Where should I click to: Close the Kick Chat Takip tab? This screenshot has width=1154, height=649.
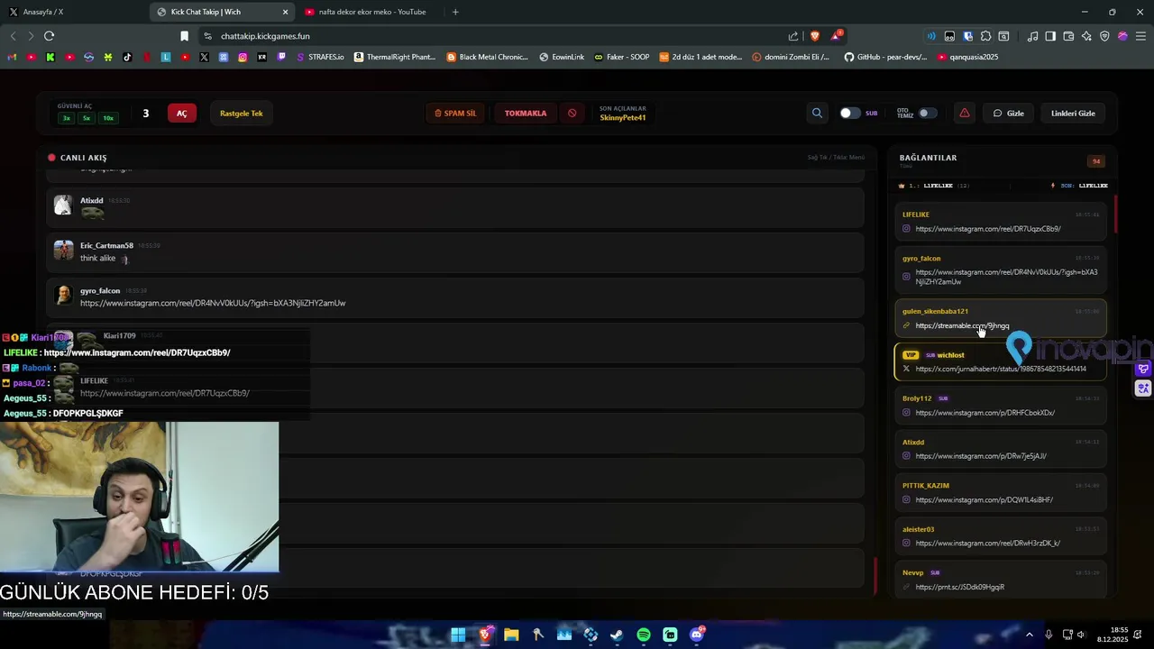[x=286, y=12]
